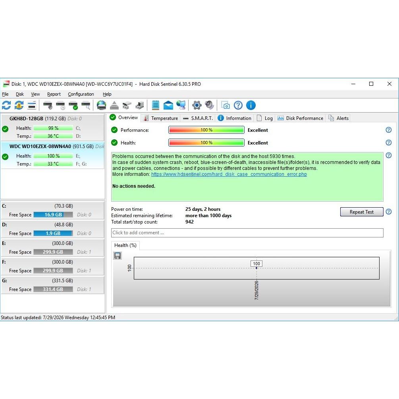Select the F: (300.0 GB) partition row

coord(53,266)
